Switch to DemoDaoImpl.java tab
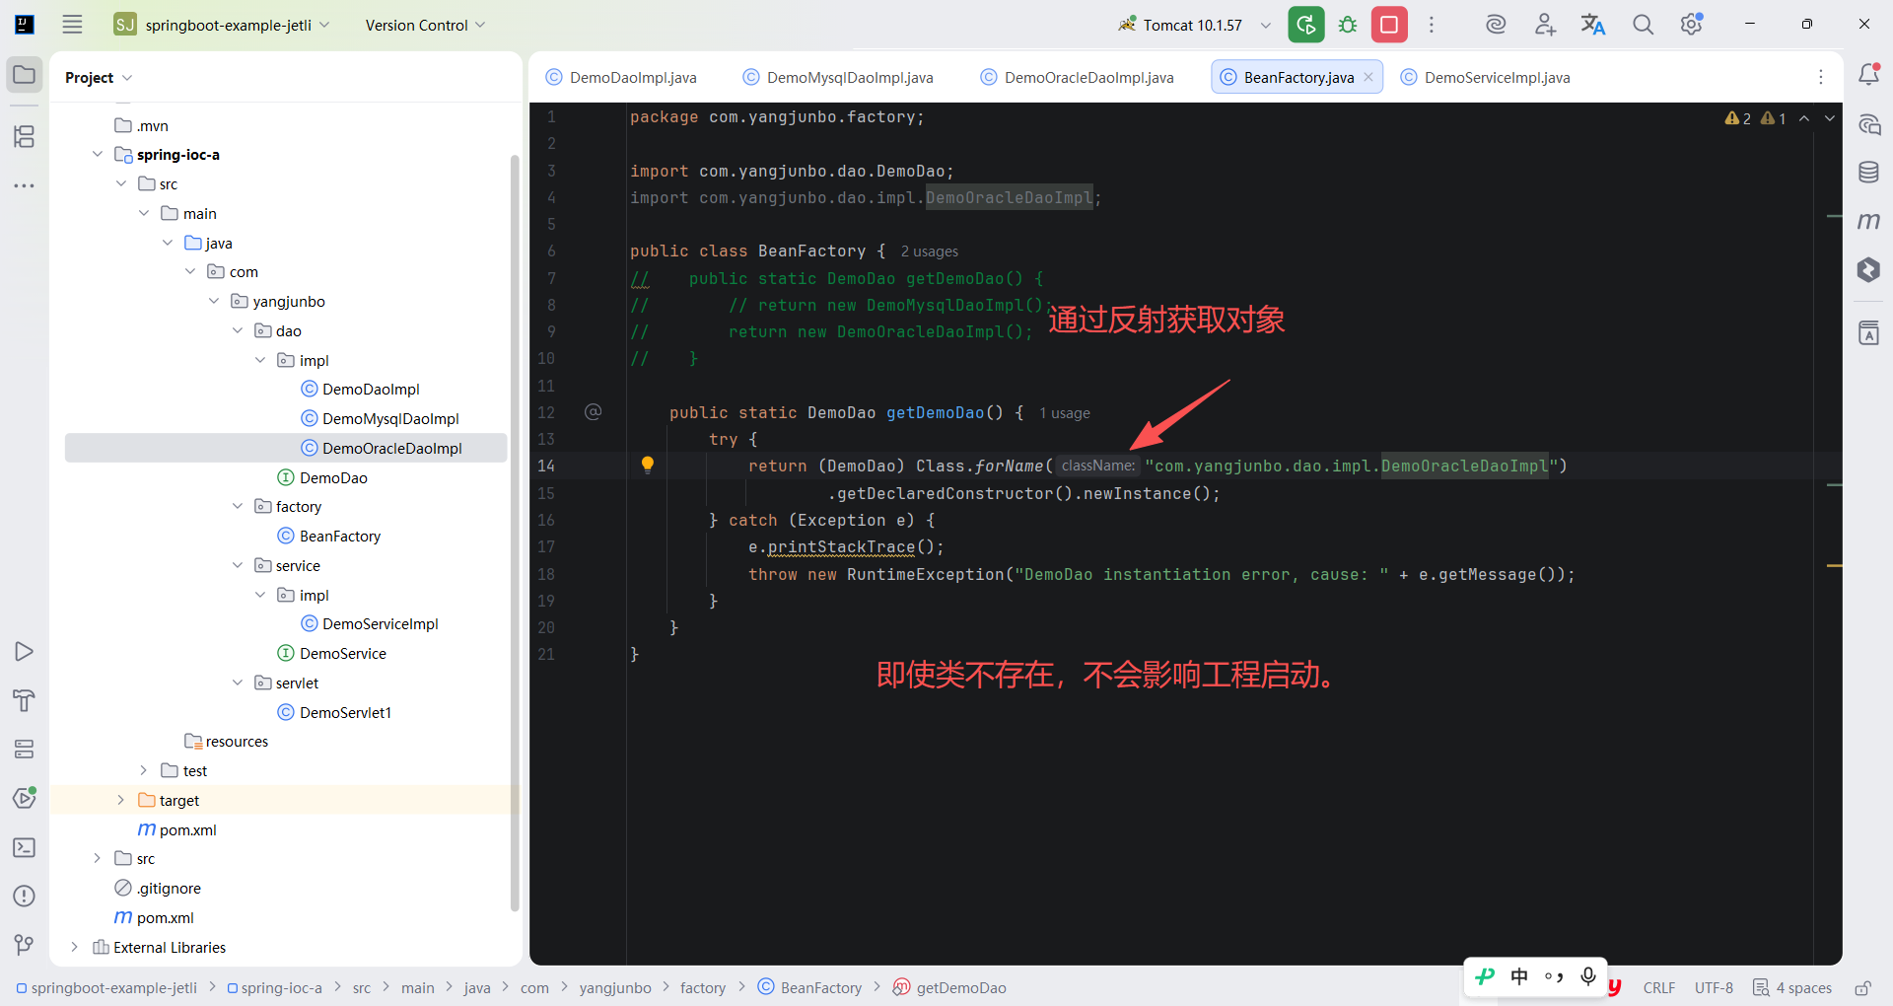This screenshot has width=1893, height=1006. click(621, 77)
